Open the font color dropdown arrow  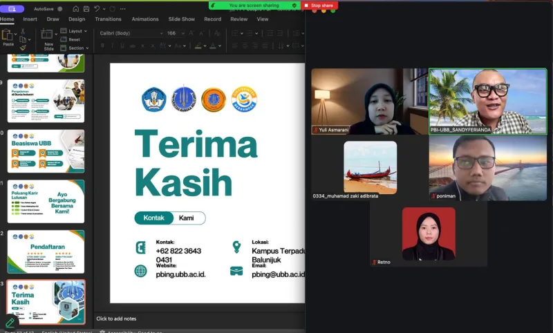coord(220,46)
